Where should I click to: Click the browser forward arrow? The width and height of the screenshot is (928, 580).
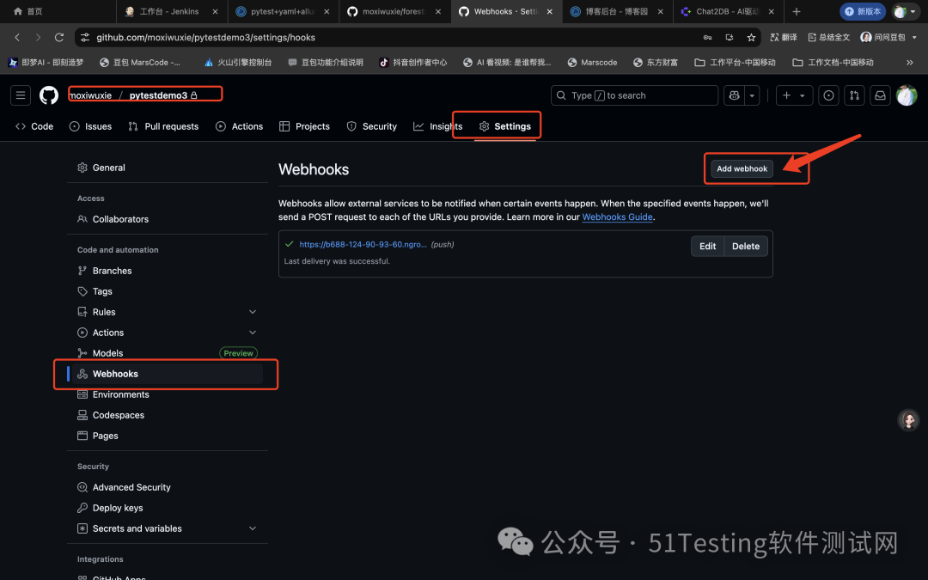tap(38, 37)
